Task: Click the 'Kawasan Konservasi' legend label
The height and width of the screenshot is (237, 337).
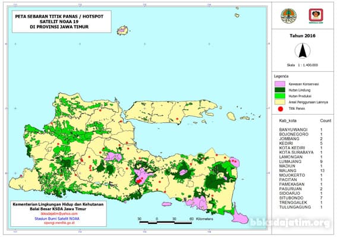Action: coord(304,84)
